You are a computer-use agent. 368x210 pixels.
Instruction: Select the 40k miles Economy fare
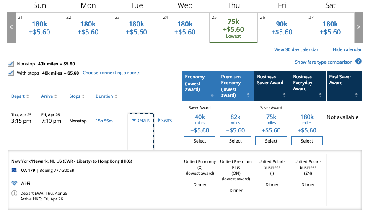coord(200,141)
